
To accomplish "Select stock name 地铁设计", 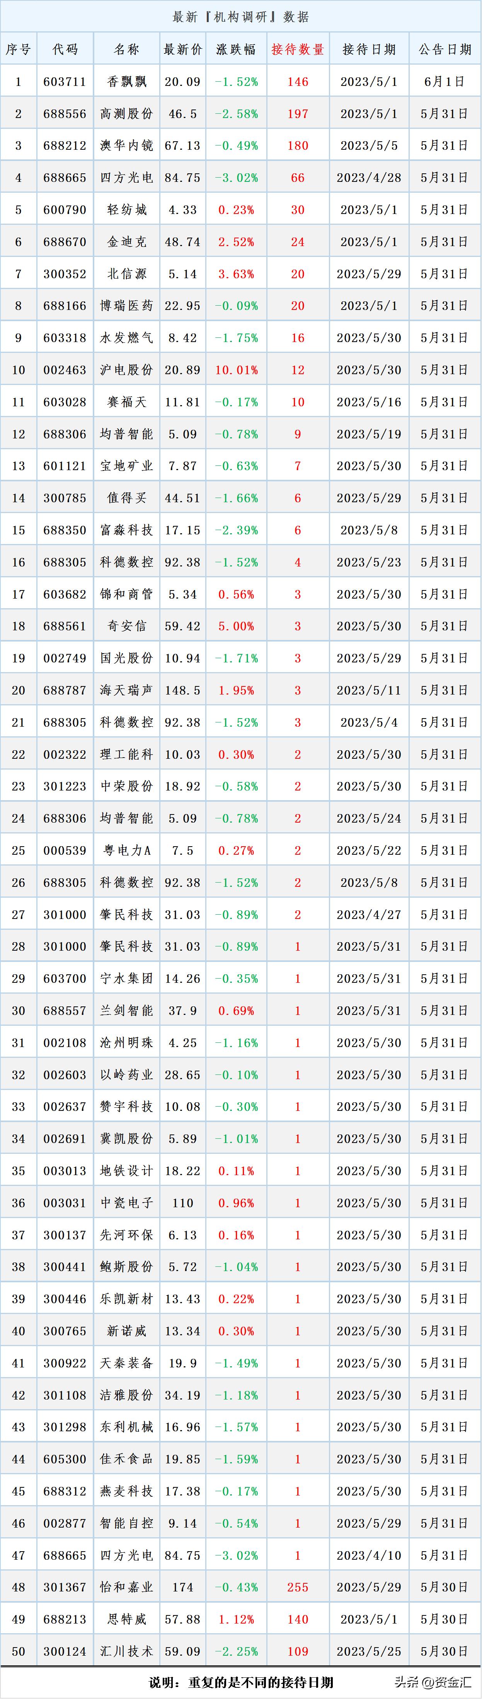I will click(x=126, y=1171).
